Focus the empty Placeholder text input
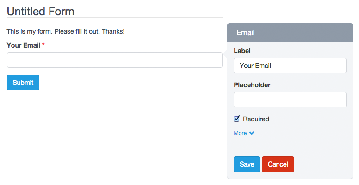359x185 pixels. tap(290, 100)
